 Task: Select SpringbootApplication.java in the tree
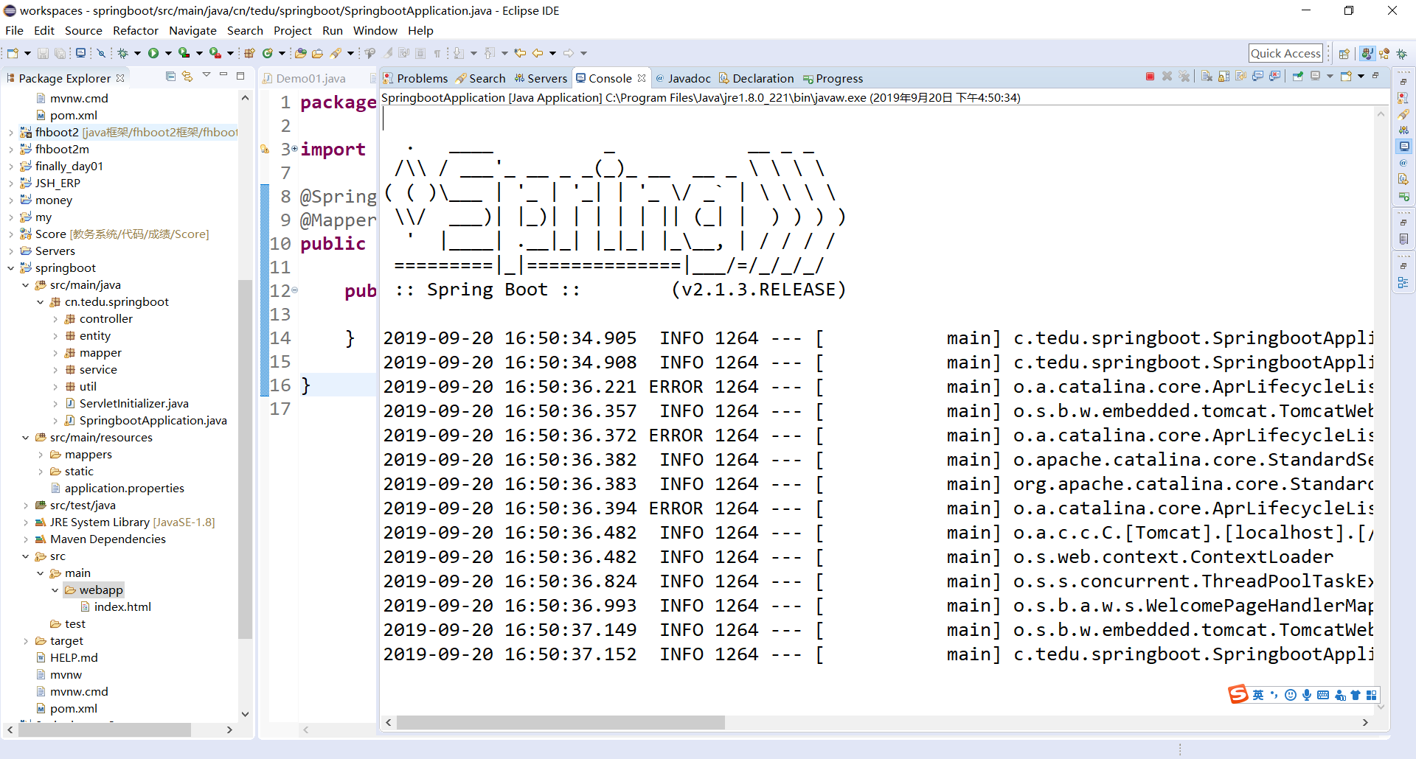[x=146, y=421]
